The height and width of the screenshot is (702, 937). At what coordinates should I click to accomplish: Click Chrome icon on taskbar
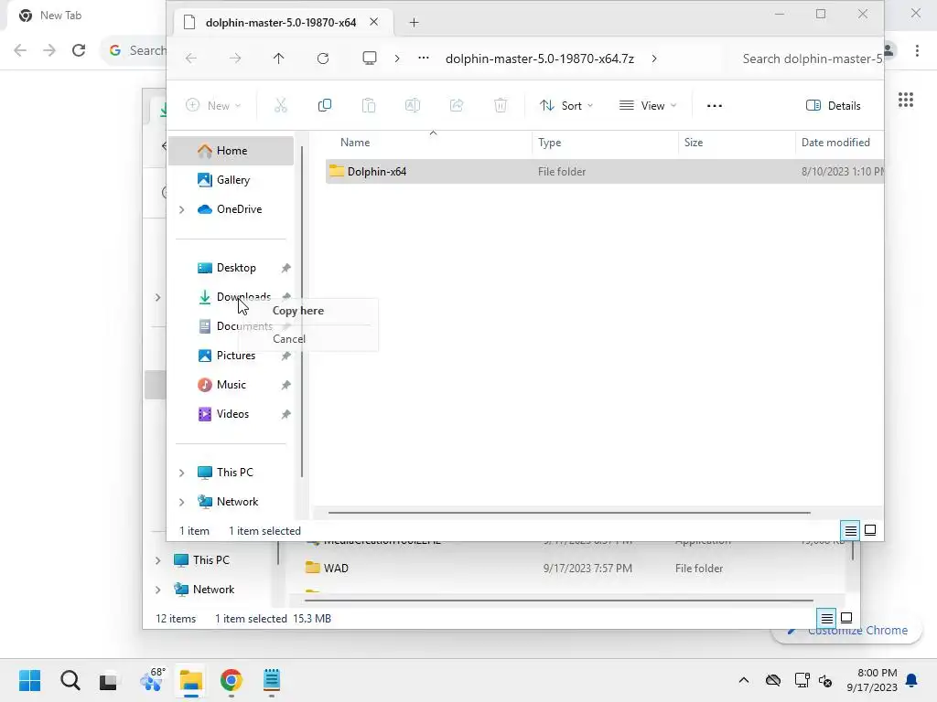pyautogui.click(x=232, y=680)
